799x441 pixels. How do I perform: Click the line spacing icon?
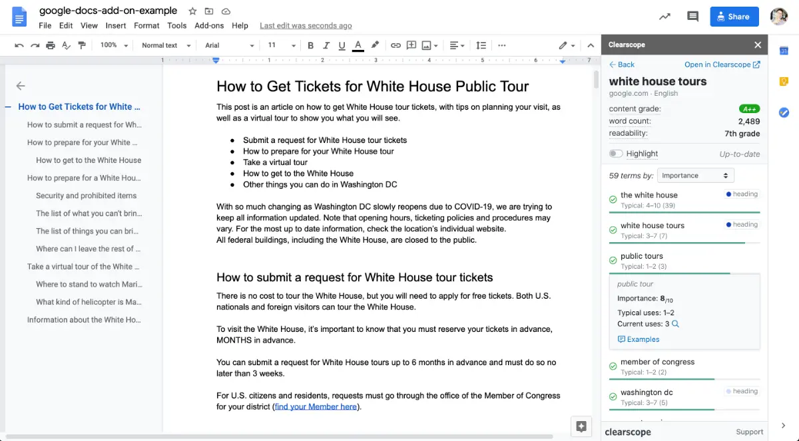(x=481, y=45)
